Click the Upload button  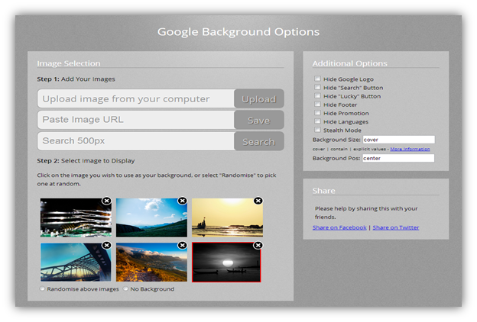click(x=259, y=98)
